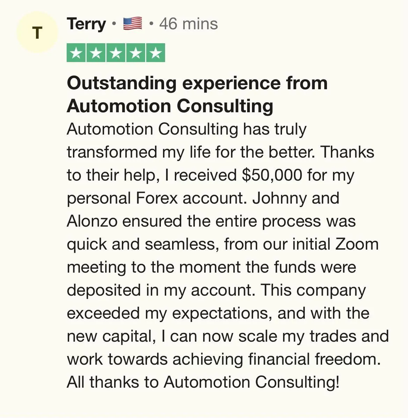Click the $50,000 amount in the review
This screenshot has height=418, width=408.
point(272,175)
